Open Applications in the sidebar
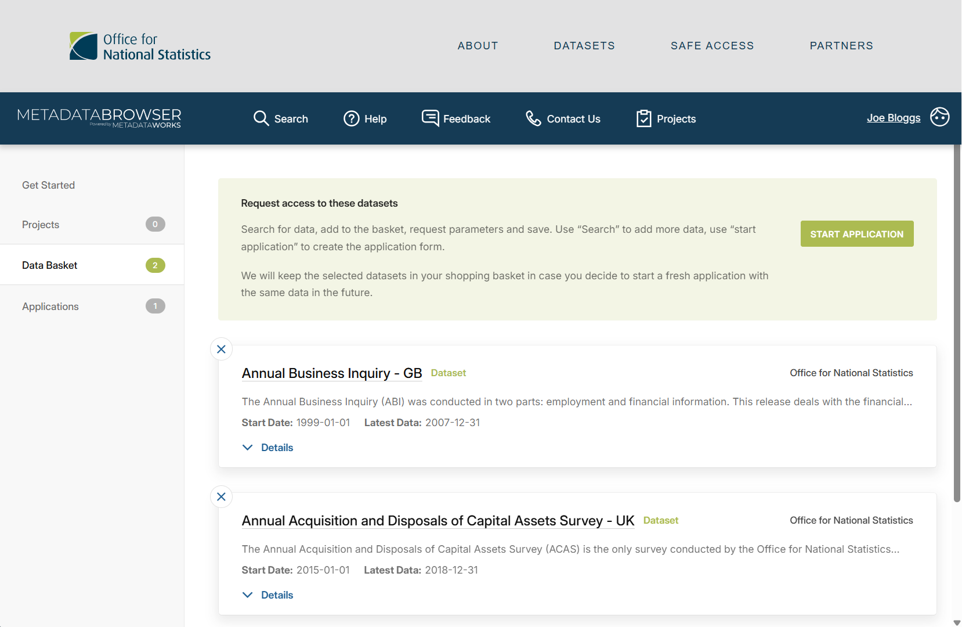 coord(50,307)
